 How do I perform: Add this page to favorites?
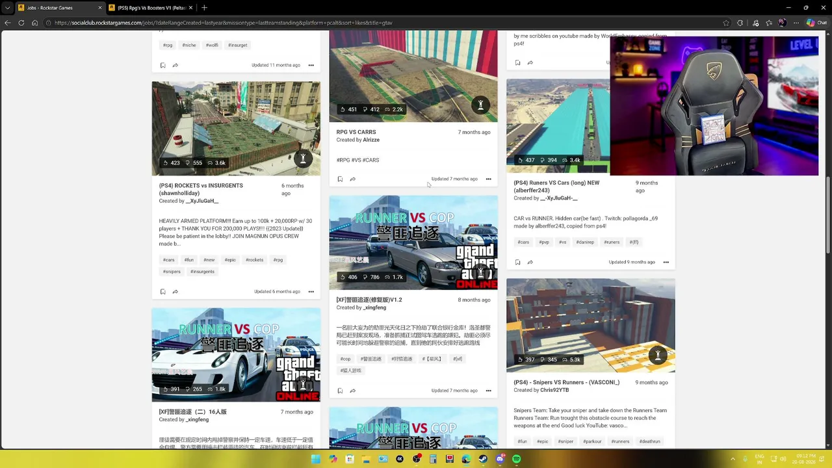point(726,23)
